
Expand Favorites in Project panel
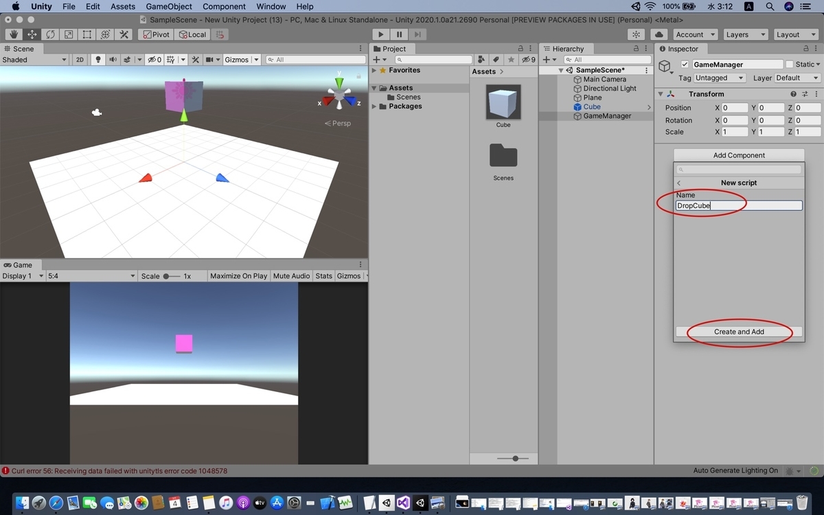pyautogui.click(x=374, y=71)
